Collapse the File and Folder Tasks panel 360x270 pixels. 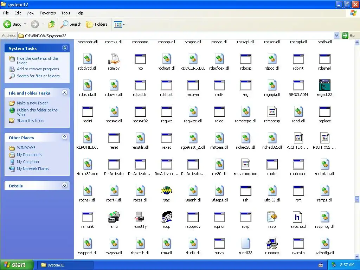pyautogui.click(x=65, y=92)
